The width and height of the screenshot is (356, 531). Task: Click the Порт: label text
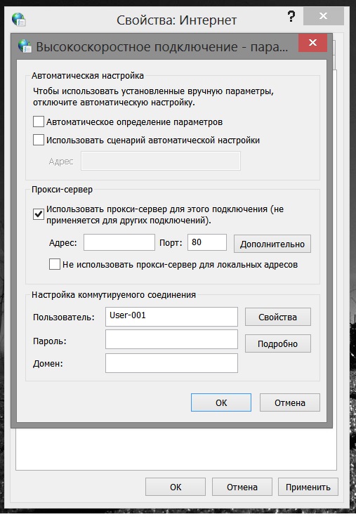click(171, 243)
